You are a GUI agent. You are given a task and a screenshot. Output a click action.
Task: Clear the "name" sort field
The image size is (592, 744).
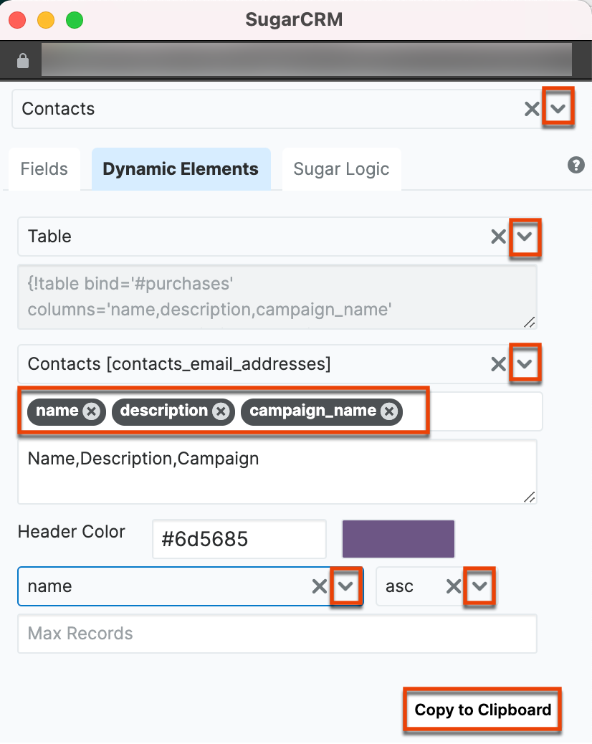319,586
